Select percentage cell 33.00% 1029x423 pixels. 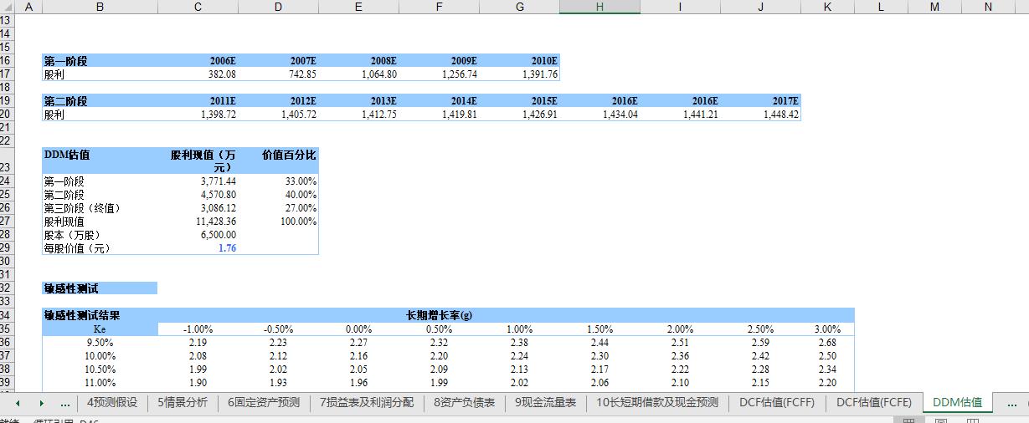(x=278, y=181)
